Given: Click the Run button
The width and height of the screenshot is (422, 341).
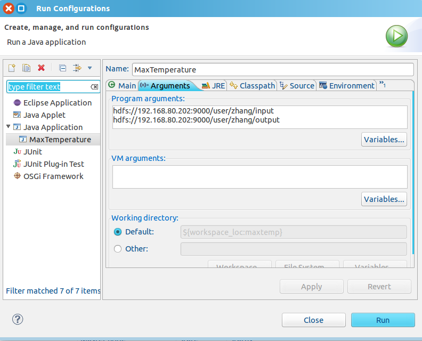Looking at the screenshot, I should pos(382,320).
